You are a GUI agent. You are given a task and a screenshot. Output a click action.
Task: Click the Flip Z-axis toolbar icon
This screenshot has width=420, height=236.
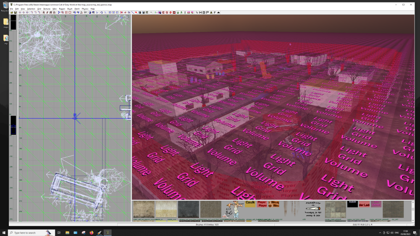27,12
